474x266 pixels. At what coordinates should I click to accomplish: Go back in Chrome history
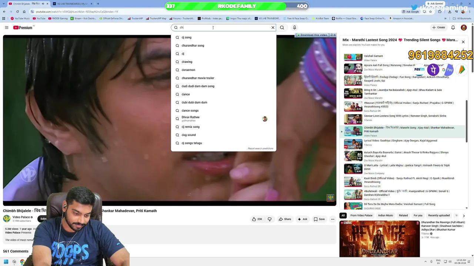[x=4, y=11]
